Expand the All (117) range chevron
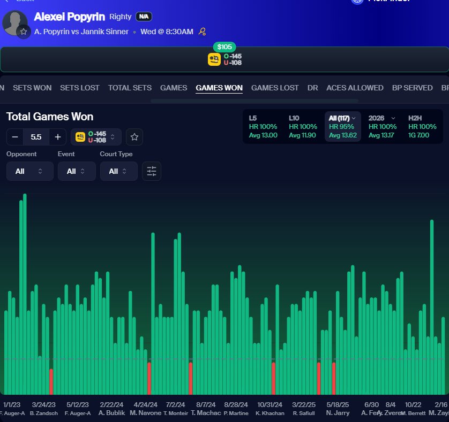Image resolution: width=449 pixels, height=422 pixels. click(x=354, y=118)
